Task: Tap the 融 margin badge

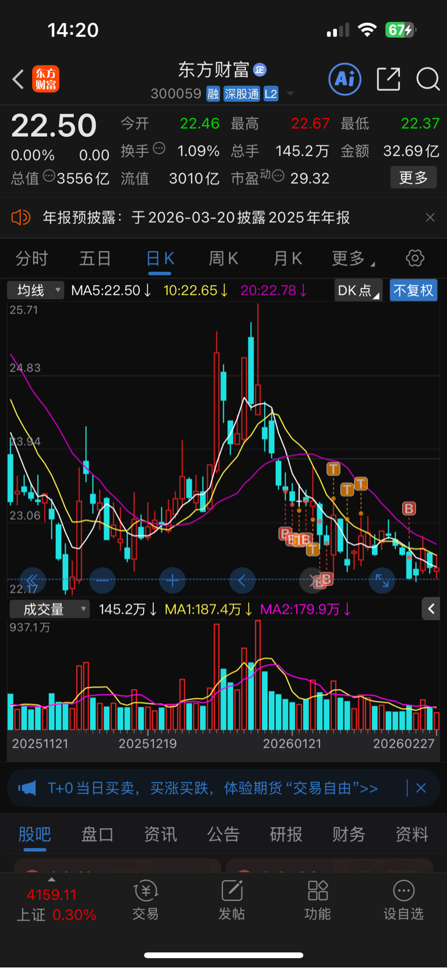Action: coord(213,94)
